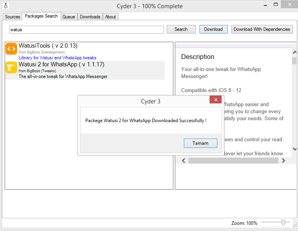Click Download With Dependencies button
Viewport: 298px width, 231px height.
[x=262, y=29]
